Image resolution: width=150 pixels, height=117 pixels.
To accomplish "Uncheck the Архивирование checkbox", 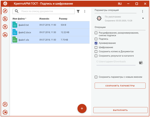I will click(x=96, y=43).
